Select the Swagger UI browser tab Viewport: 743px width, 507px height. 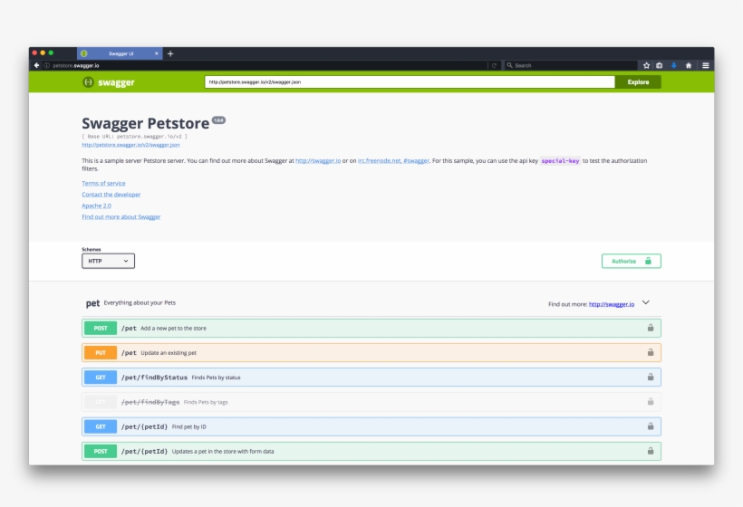pos(120,53)
